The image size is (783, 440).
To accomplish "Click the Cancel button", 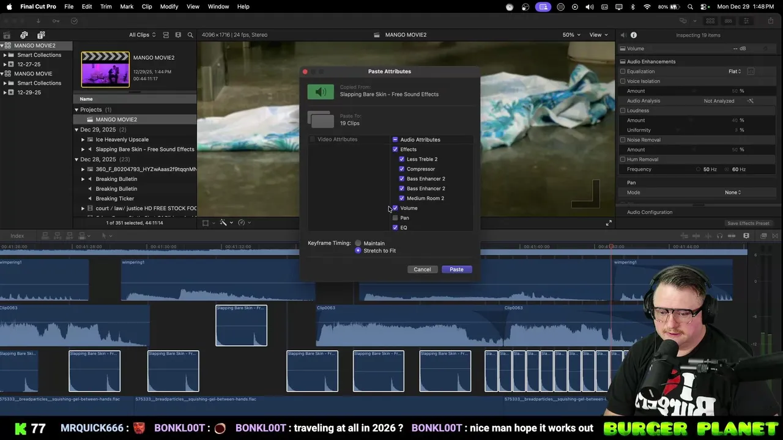I will point(422,269).
